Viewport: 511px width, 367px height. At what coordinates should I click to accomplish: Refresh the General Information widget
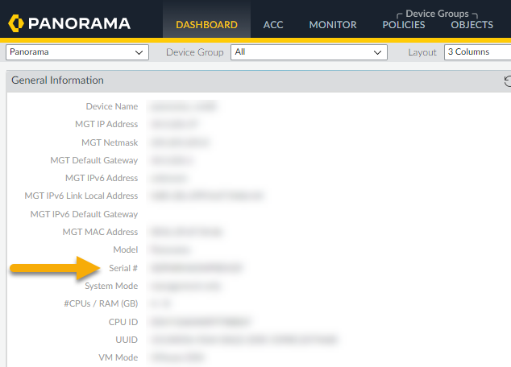click(x=508, y=81)
